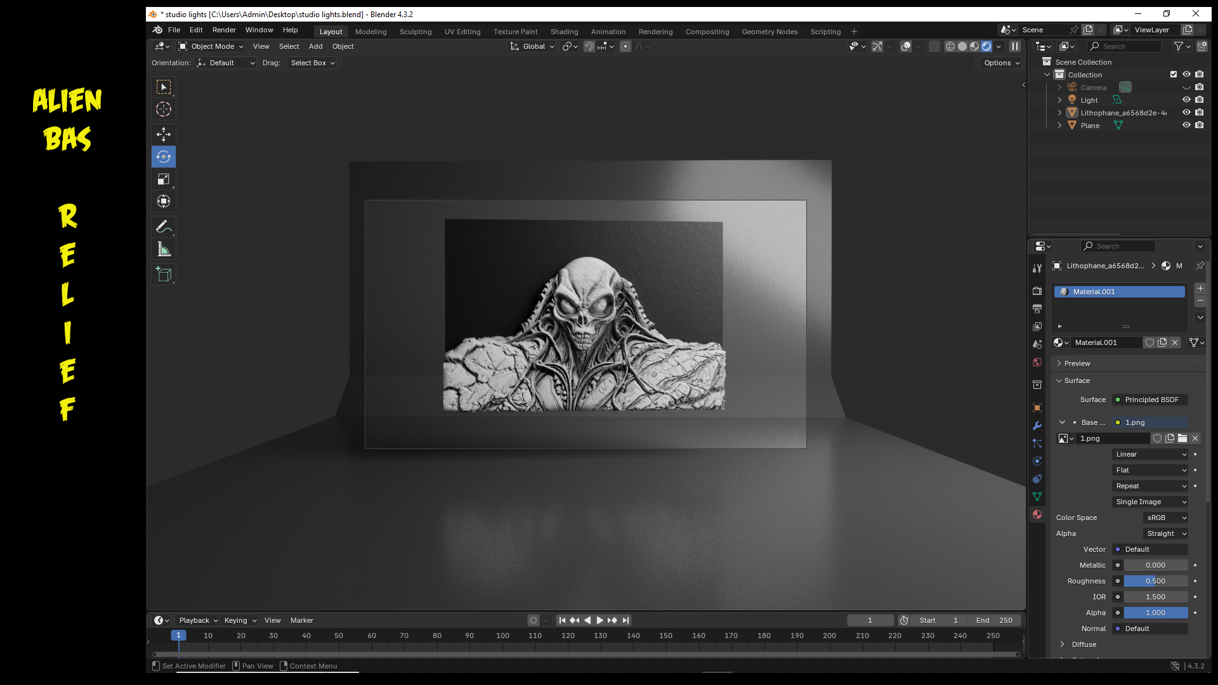This screenshot has width=1218, height=685.
Task: Open the Linear interpolation dropdown
Action: pyautogui.click(x=1150, y=454)
